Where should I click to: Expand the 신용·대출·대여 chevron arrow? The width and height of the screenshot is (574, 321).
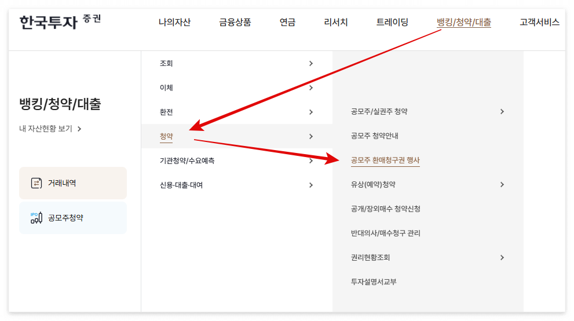pos(311,185)
